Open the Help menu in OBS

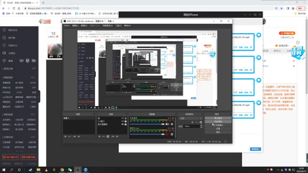click(x=127, y=26)
